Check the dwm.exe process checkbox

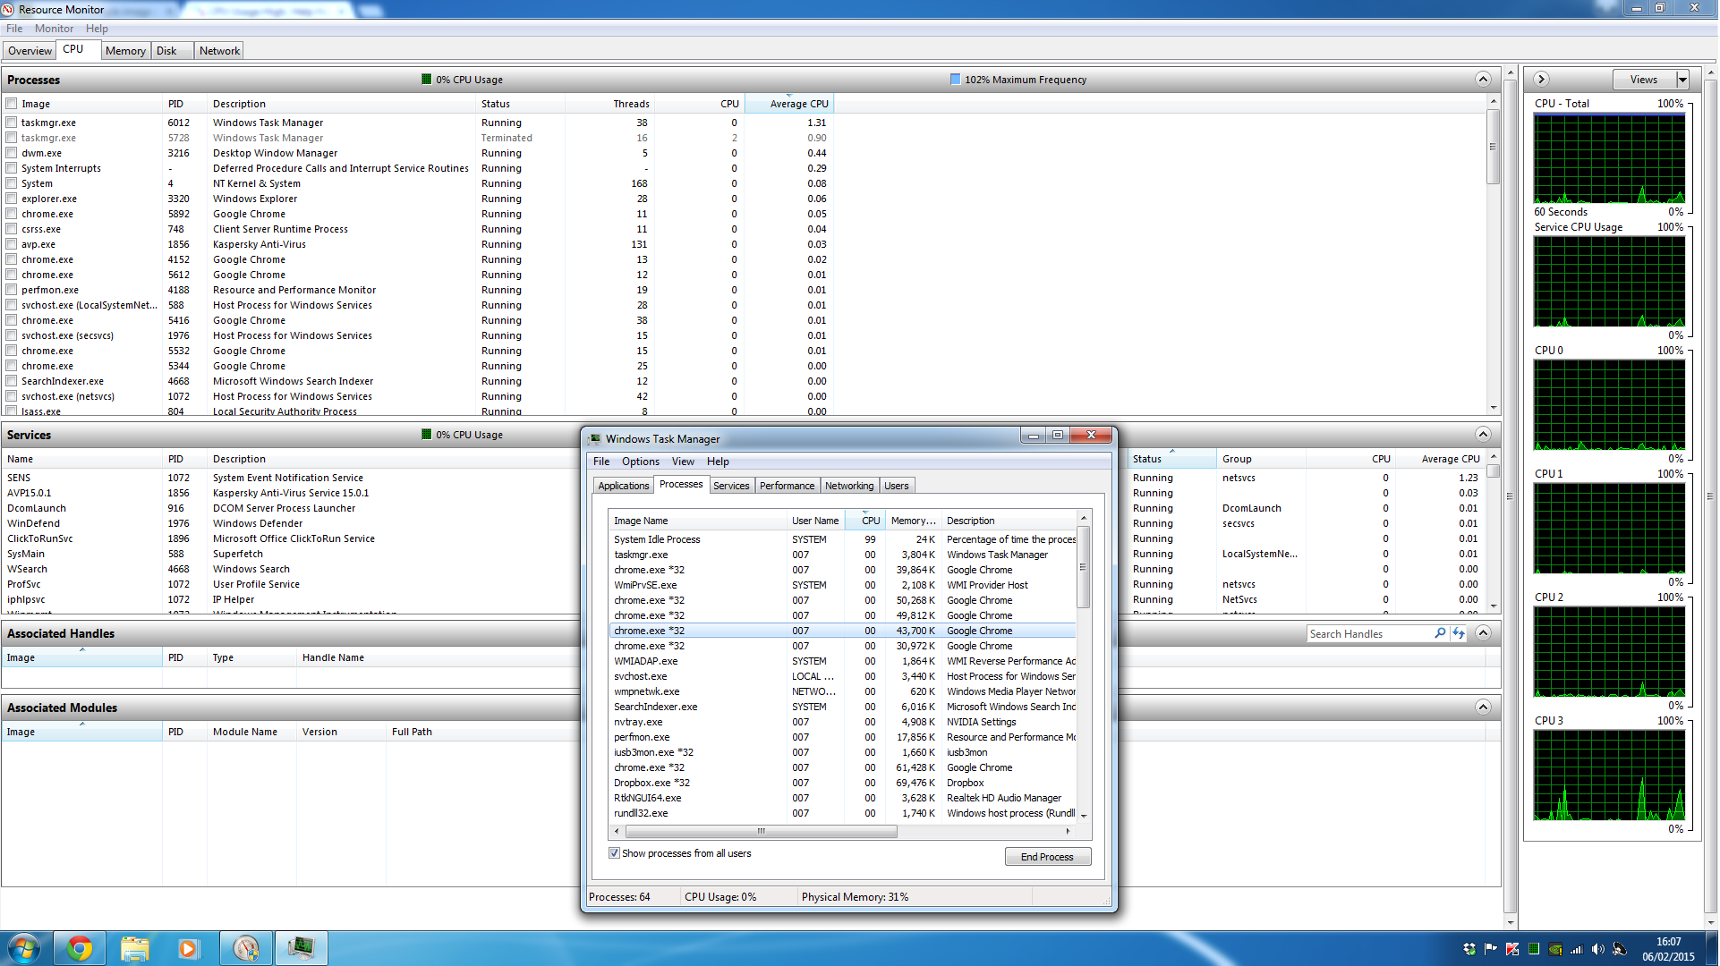coord(12,153)
